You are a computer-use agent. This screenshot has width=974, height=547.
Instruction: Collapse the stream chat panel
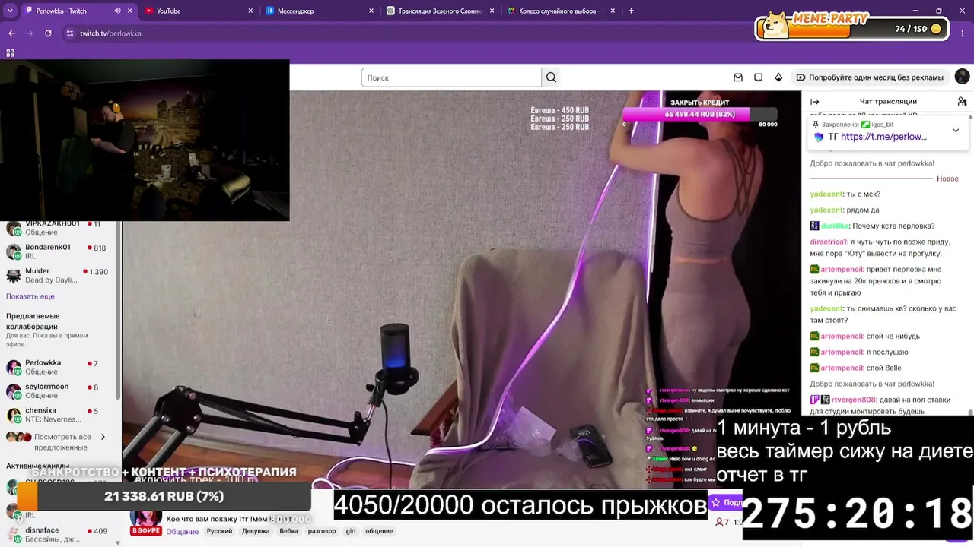point(814,101)
